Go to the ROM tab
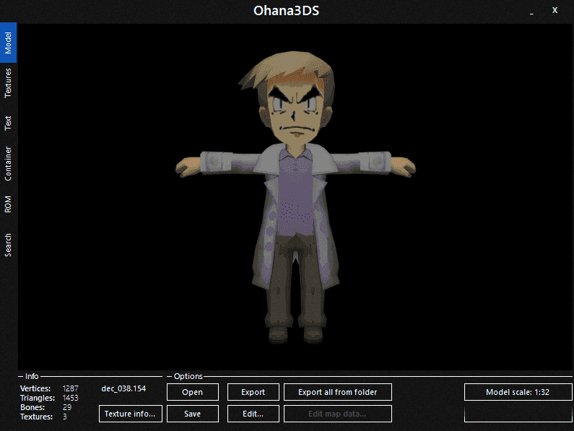 point(8,204)
